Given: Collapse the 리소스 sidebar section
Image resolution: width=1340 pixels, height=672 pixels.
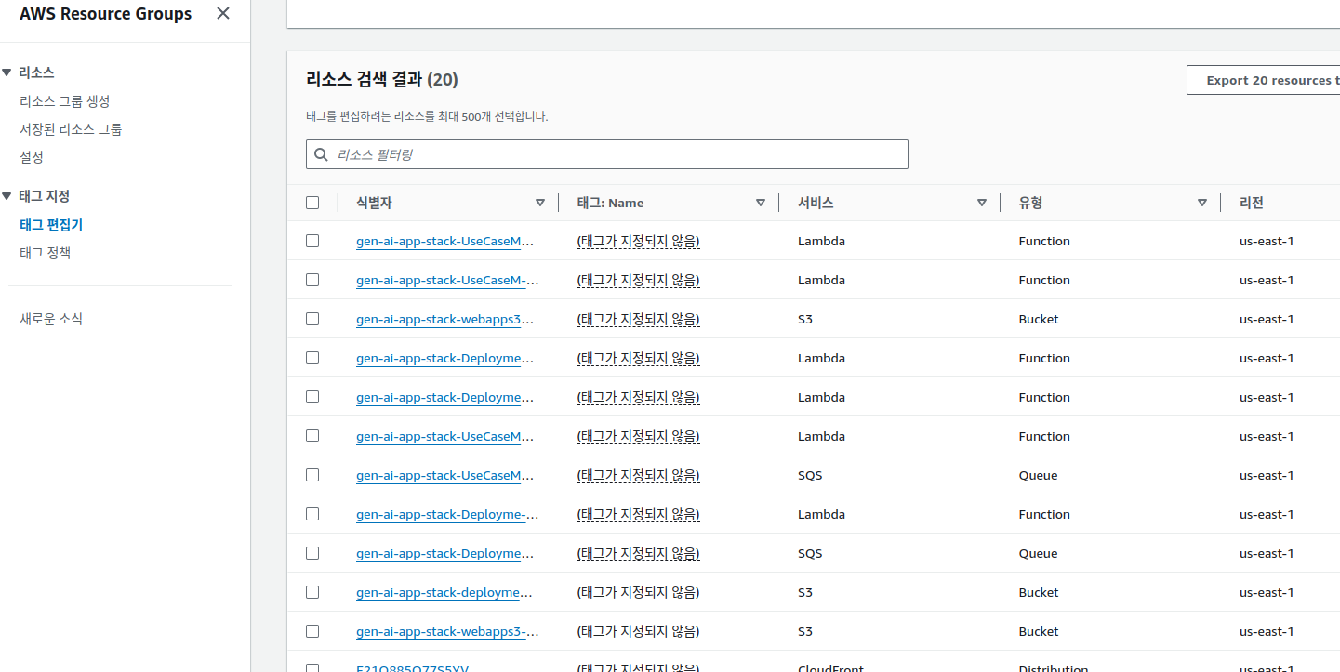Looking at the screenshot, I should pos(7,72).
